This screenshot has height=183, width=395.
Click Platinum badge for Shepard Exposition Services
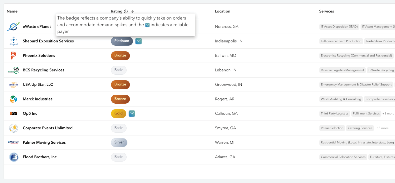[122, 41]
